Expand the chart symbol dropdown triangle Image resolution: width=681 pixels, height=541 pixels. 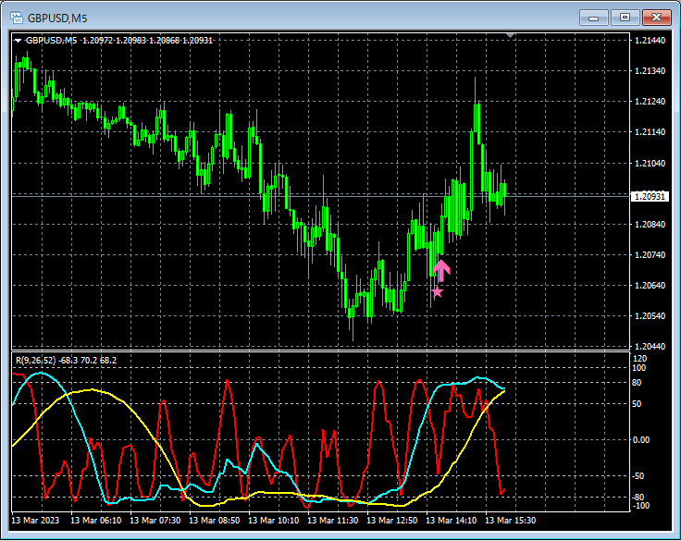[18, 41]
